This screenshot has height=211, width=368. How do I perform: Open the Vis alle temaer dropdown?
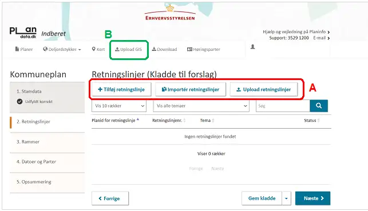pos(201,106)
